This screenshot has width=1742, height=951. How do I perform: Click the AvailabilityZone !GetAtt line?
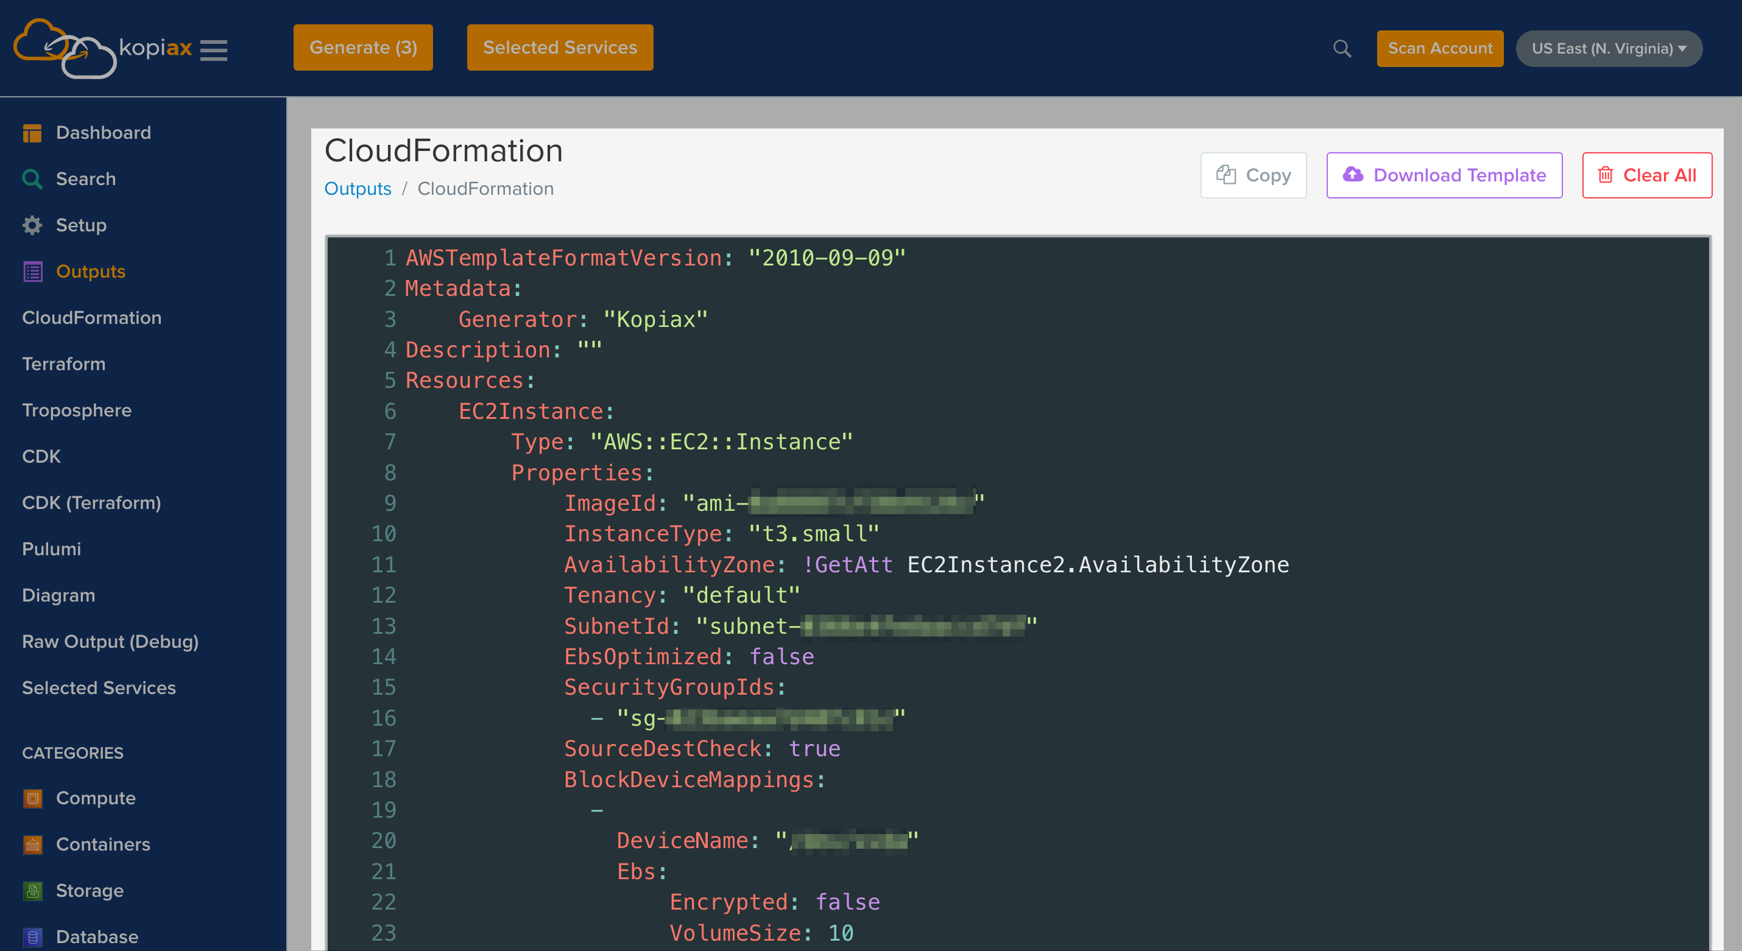(x=926, y=565)
